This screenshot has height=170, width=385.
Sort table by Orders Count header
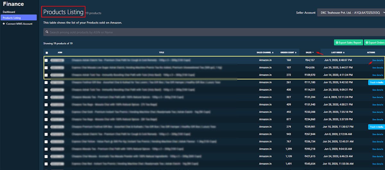coord(288,52)
